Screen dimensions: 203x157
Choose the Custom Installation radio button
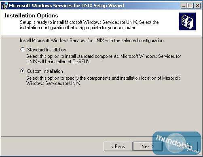[23, 71]
